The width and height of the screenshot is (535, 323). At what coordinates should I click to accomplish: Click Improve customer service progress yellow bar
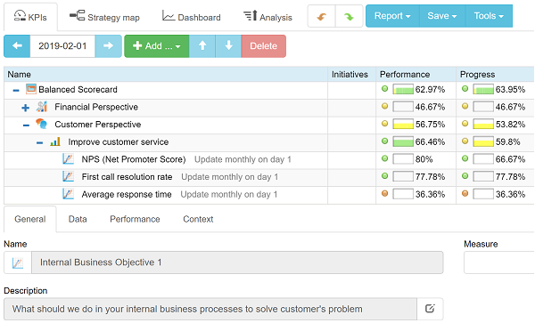point(483,141)
